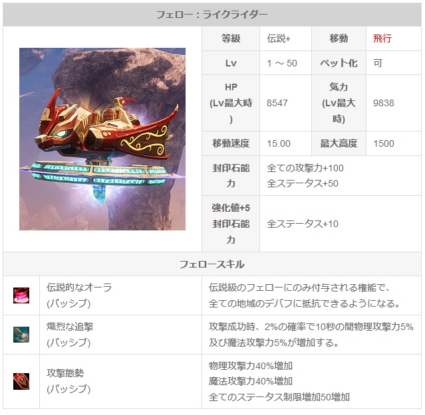The height and width of the screenshot is (415, 425).
Task: Click the 攻撃態勢 skill icon
Action: pos(21,381)
